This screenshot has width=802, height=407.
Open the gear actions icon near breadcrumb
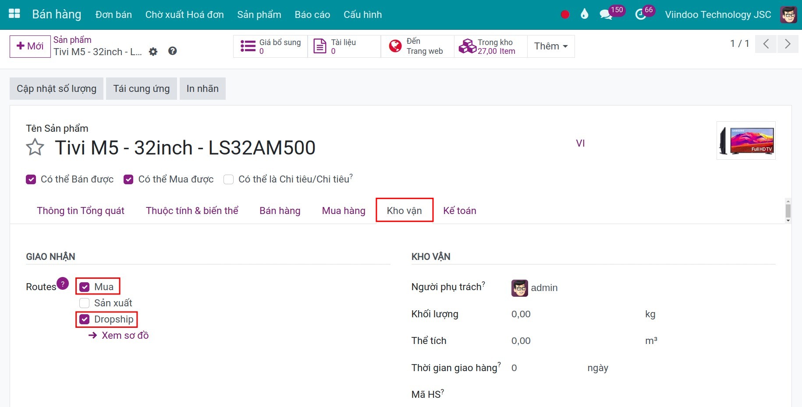pos(153,52)
